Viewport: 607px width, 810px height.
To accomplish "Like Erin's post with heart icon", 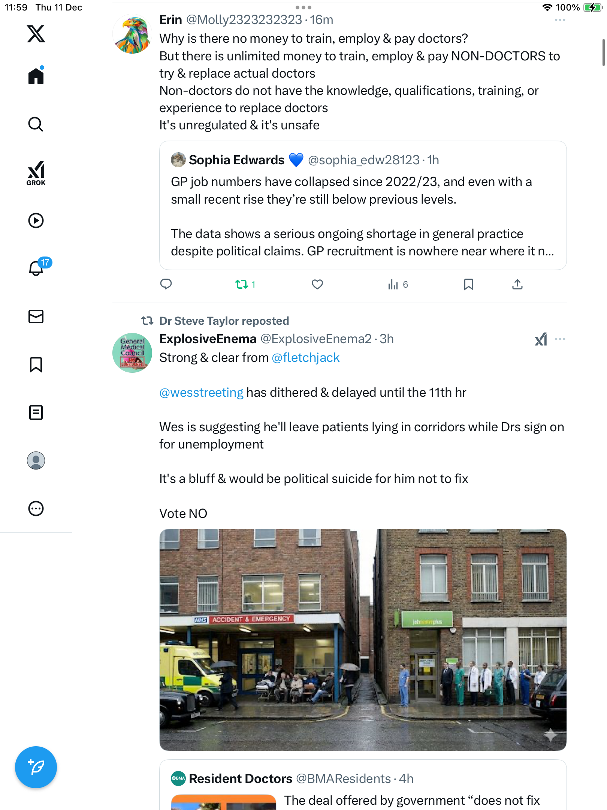I will (x=317, y=285).
